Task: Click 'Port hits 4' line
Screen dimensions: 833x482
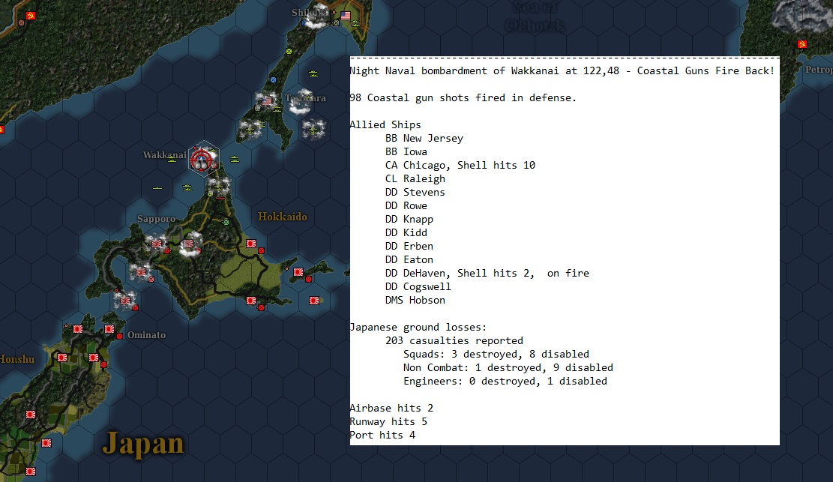Action: pyautogui.click(x=382, y=436)
